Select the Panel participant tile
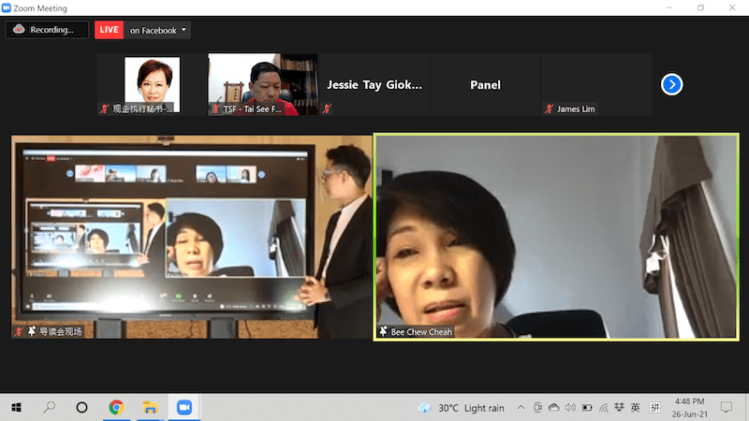 pos(485,85)
